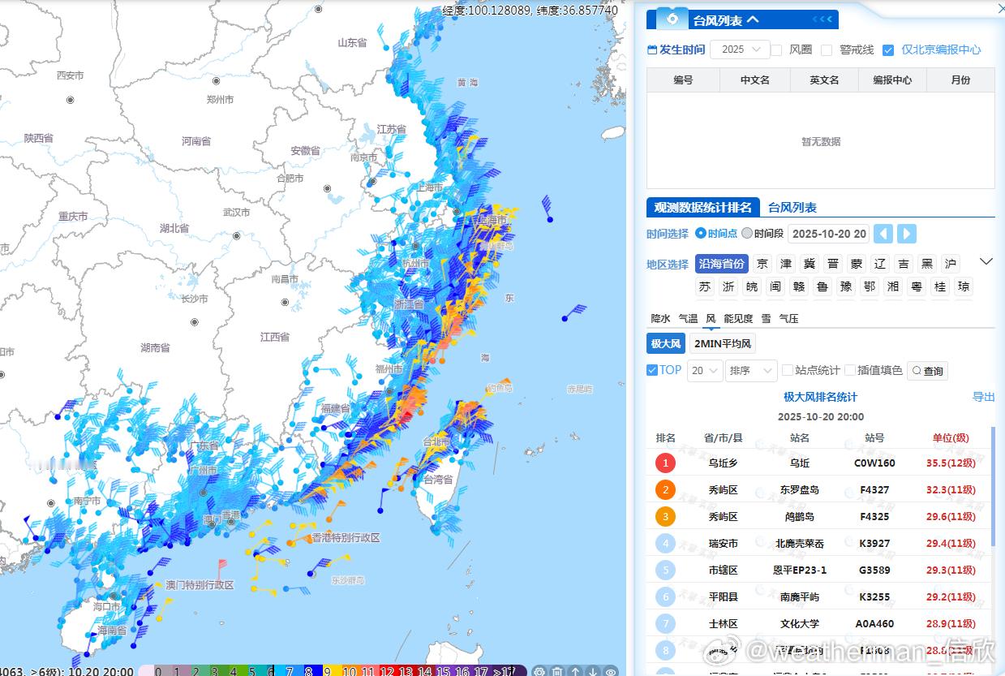Click rank 5 badge for 恩平EP23-1
The height and width of the screenshot is (676, 1005).
(665, 571)
